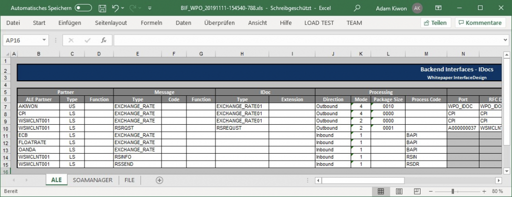This screenshot has width=512, height=197.
Task: Switch to Normal view icon
Action: pos(381,191)
